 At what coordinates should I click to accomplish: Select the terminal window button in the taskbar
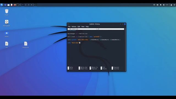35,5
